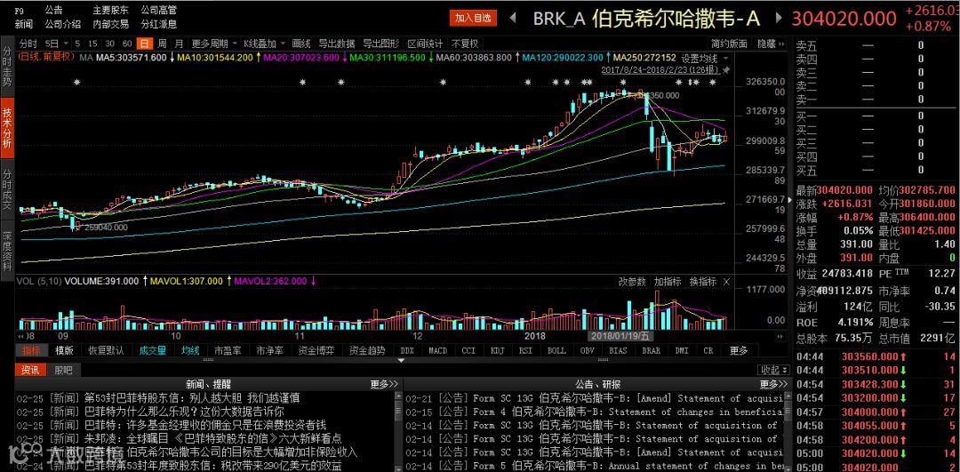960x472 pixels.
Task: Open the 5日 period dropdown
Action: (55, 44)
